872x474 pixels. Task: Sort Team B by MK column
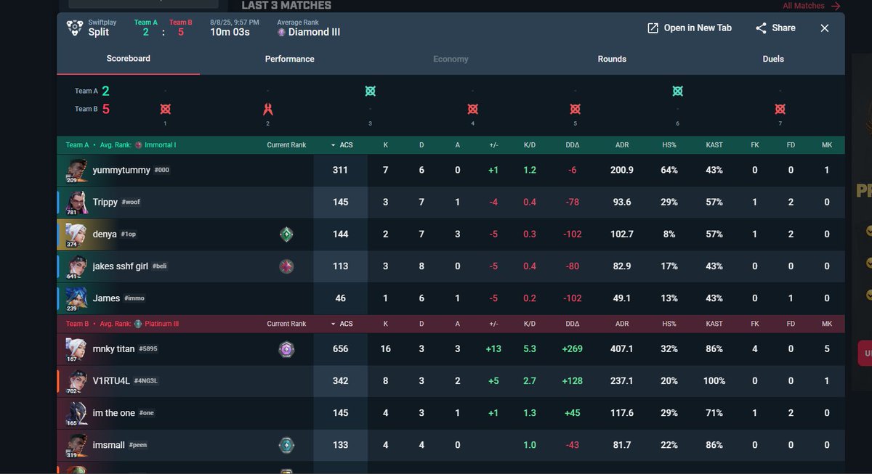(x=827, y=324)
